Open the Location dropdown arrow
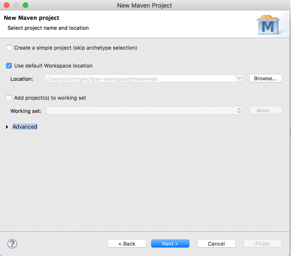Viewport: 291px width, 256px height. pos(239,79)
